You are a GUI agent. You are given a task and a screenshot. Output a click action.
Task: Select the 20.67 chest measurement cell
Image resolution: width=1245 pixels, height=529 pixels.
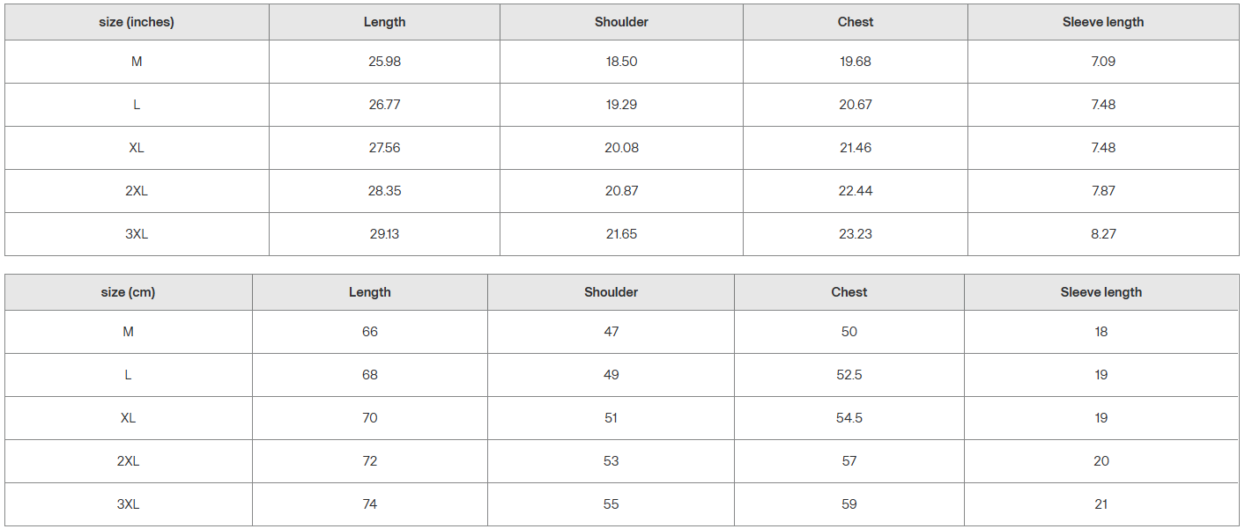click(x=855, y=105)
